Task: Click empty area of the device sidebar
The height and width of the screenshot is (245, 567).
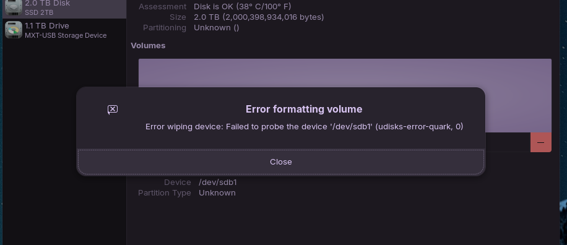Action: point(64,145)
